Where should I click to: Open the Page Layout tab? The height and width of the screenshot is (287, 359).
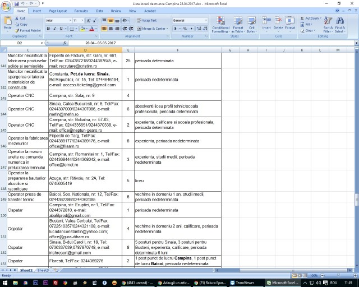pyautogui.click(x=58, y=11)
